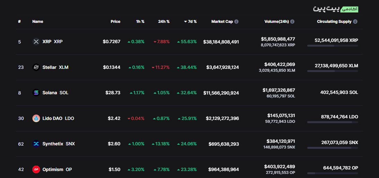Sort the table by 1h % column
Screen dimensions: 379x178
(x=140, y=21)
